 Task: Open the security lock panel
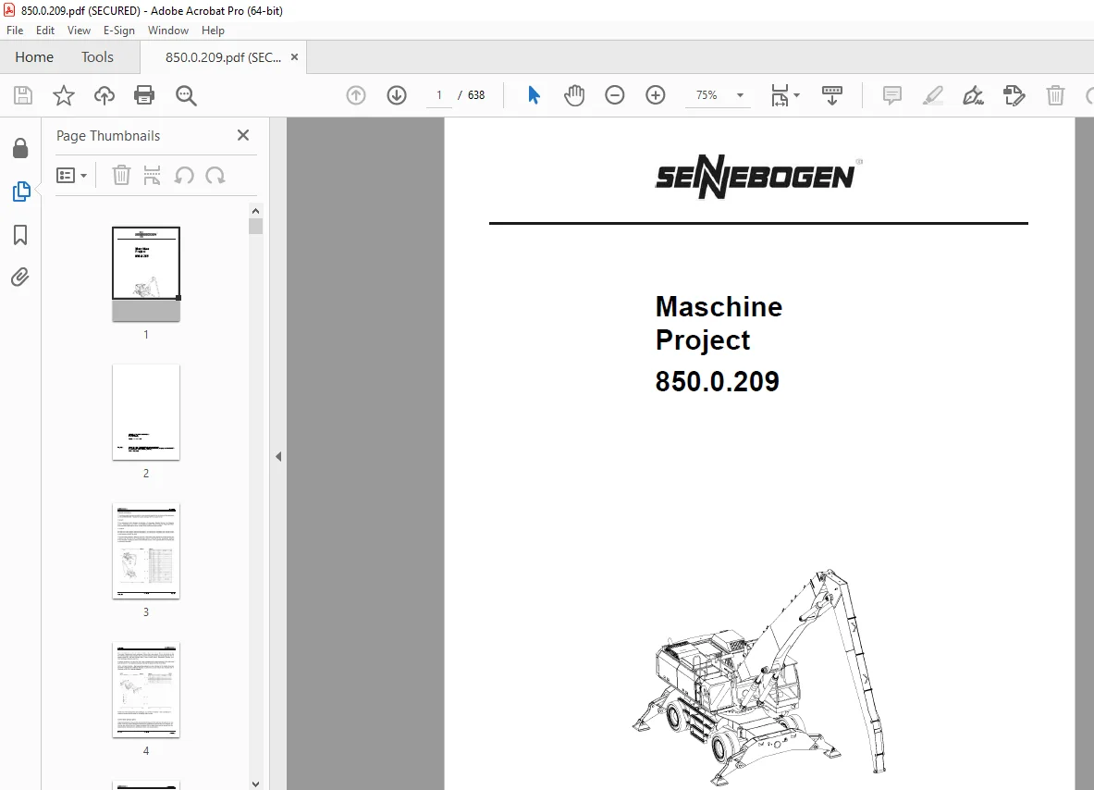point(20,148)
